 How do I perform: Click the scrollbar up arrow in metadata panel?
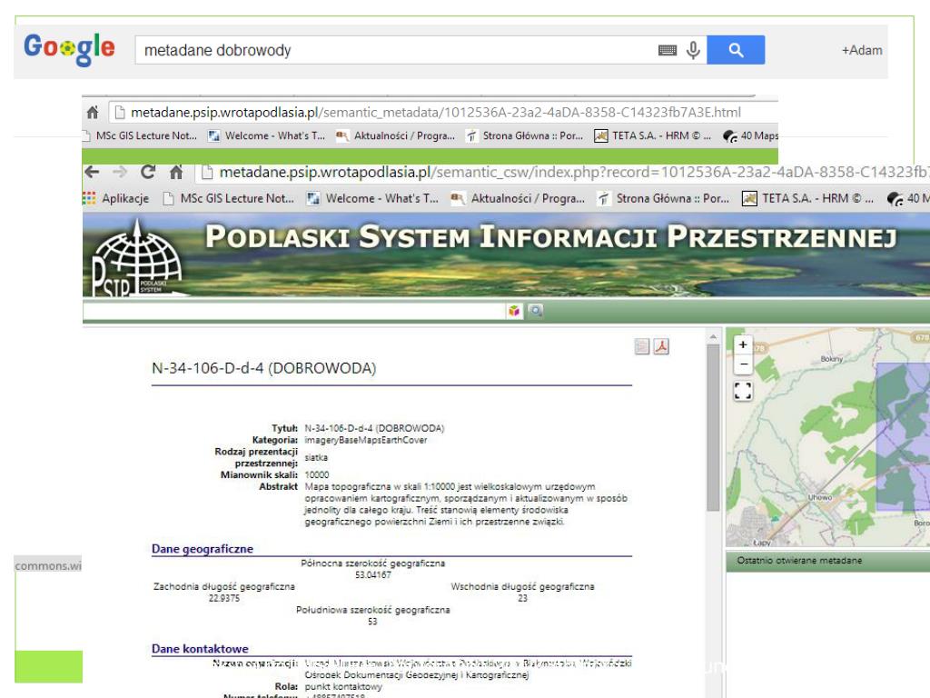(x=713, y=337)
